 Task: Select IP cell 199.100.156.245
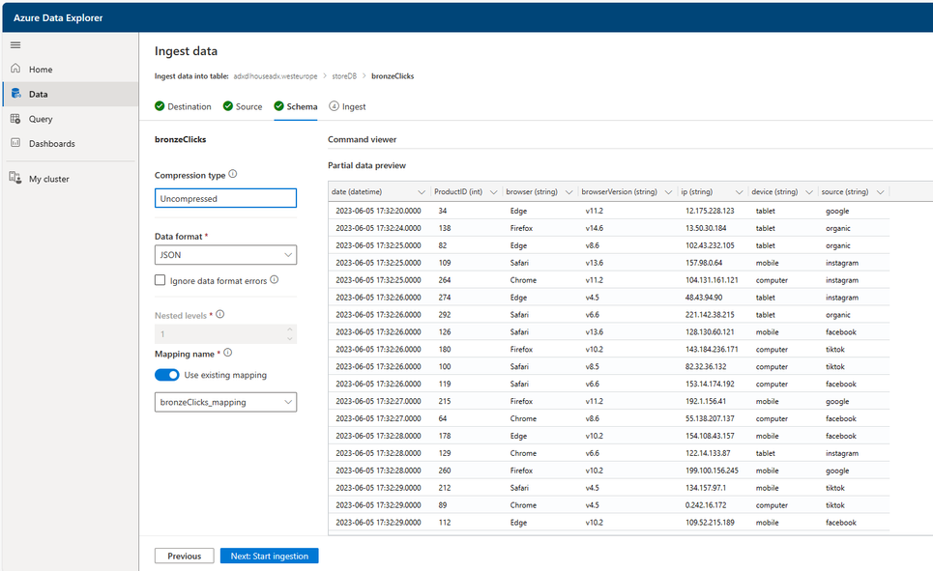(712, 471)
